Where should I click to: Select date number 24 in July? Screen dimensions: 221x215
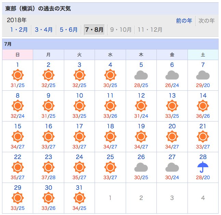pyautogui.click(x=80, y=157)
